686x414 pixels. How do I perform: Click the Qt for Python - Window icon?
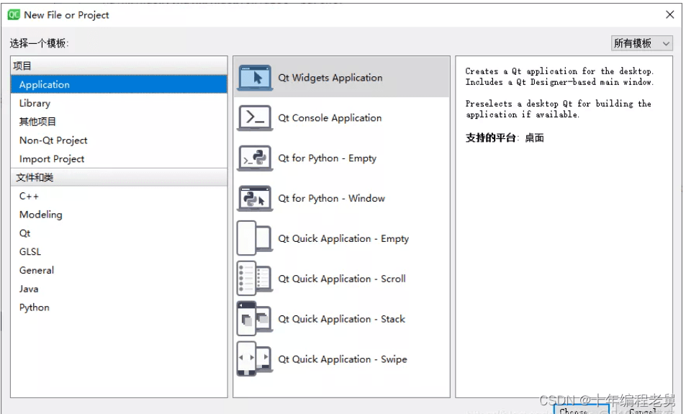(x=255, y=198)
